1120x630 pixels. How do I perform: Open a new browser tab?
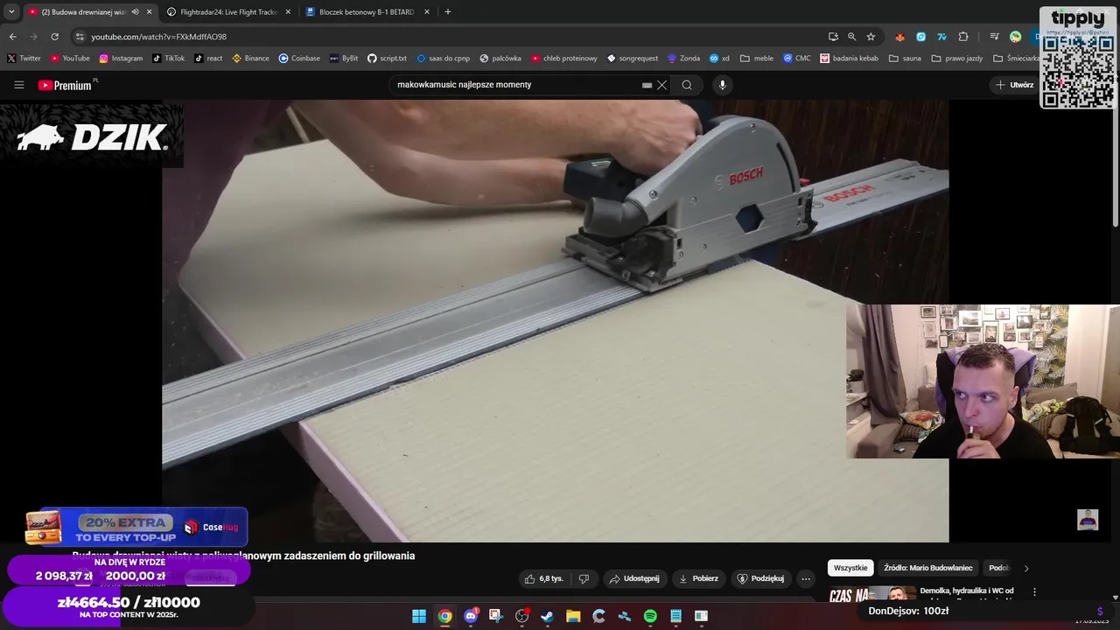coord(448,12)
